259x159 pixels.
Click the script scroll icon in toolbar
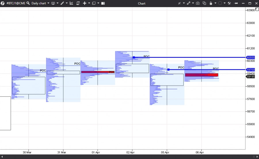click(78, 3)
